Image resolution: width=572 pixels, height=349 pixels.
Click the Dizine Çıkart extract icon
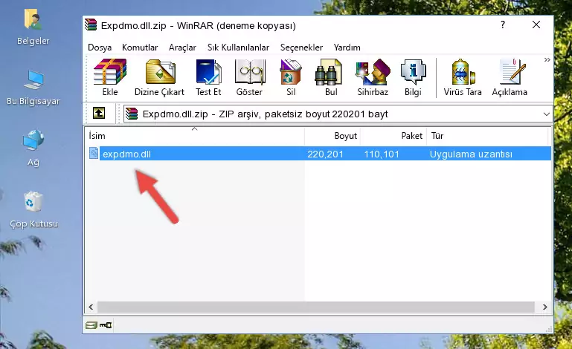(159, 77)
